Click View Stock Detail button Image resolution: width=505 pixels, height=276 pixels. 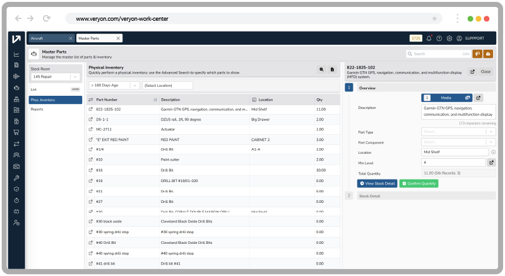coord(377,183)
